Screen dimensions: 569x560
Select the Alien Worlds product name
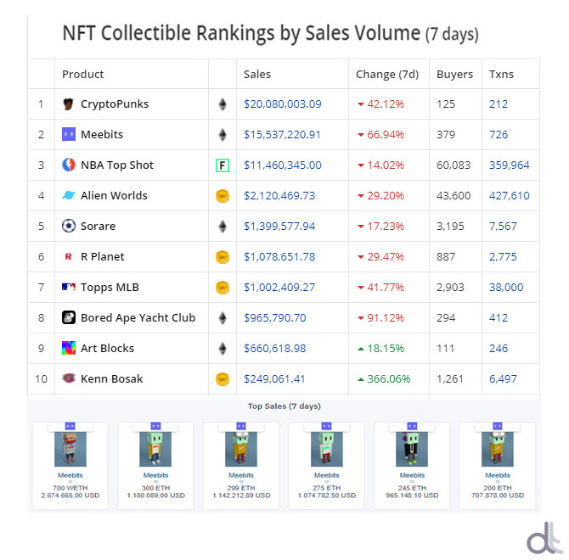pyautogui.click(x=114, y=195)
